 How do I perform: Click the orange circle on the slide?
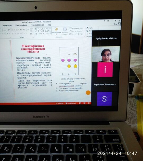pyautogui.click(x=88, y=93)
